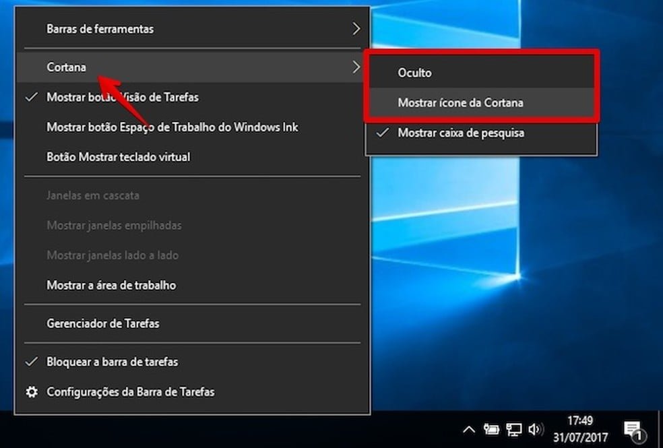Toggle Bloquear a barra de tarefas

coord(112,362)
